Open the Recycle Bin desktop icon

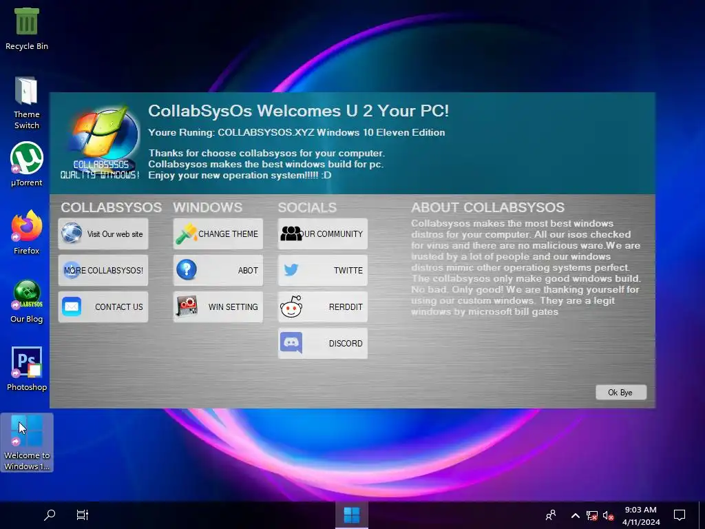pyautogui.click(x=27, y=29)
